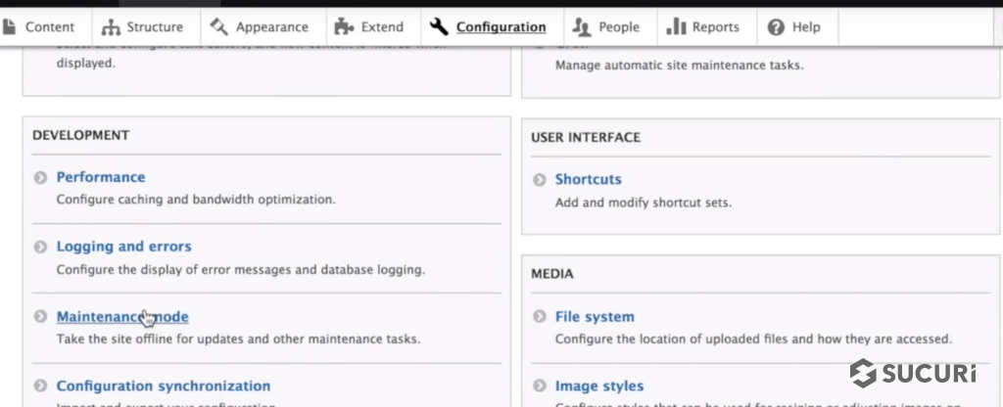Image resolution: width=1003 pixels, height=407 pixels.
Task: Open Configuration synchronization link
Action: point(163,386)
